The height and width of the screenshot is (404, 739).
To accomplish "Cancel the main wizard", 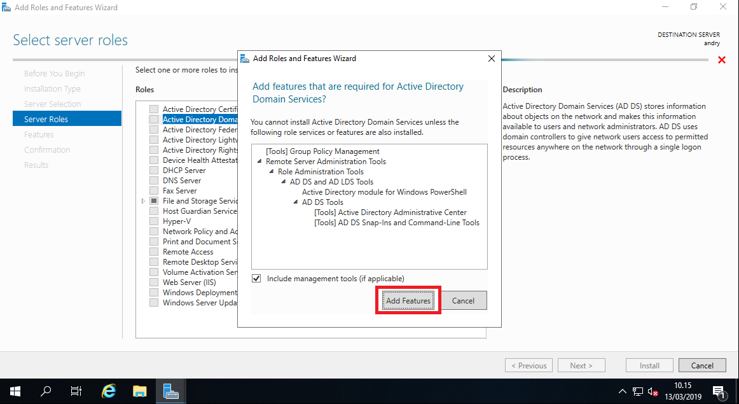I will pyautogui.click(x=702, y=365).
